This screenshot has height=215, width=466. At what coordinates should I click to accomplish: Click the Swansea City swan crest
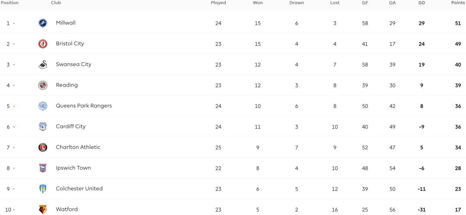[43, 64]
